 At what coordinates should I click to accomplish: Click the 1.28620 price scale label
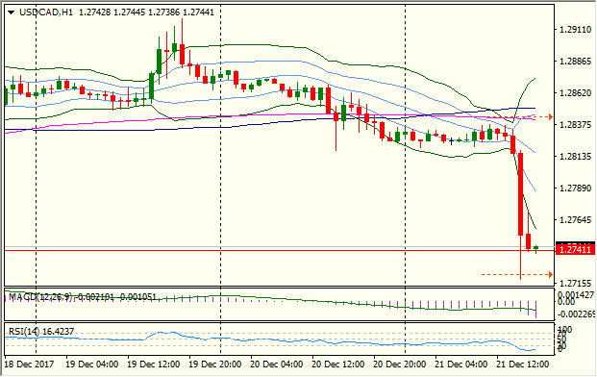point(575,93)
